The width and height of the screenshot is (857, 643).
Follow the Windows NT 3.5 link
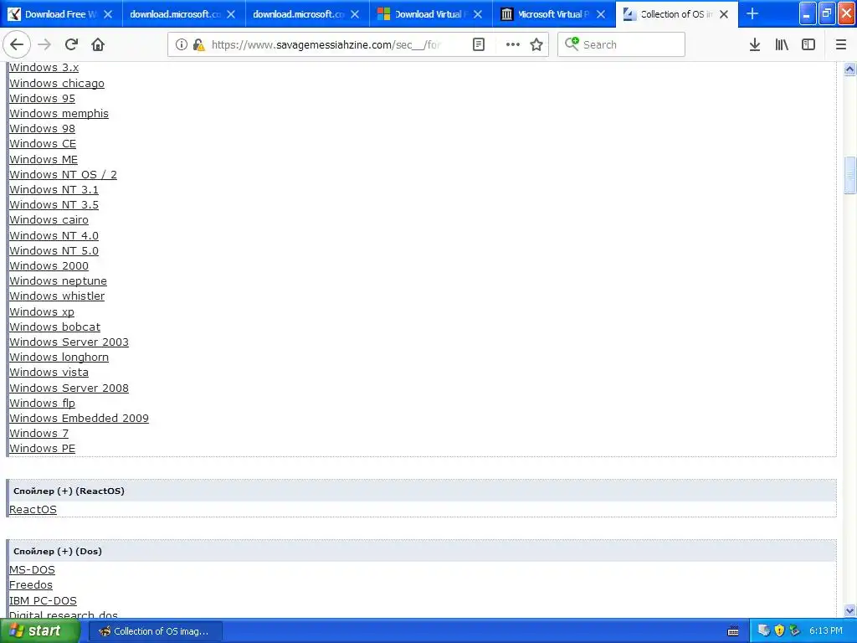[54, 204]
